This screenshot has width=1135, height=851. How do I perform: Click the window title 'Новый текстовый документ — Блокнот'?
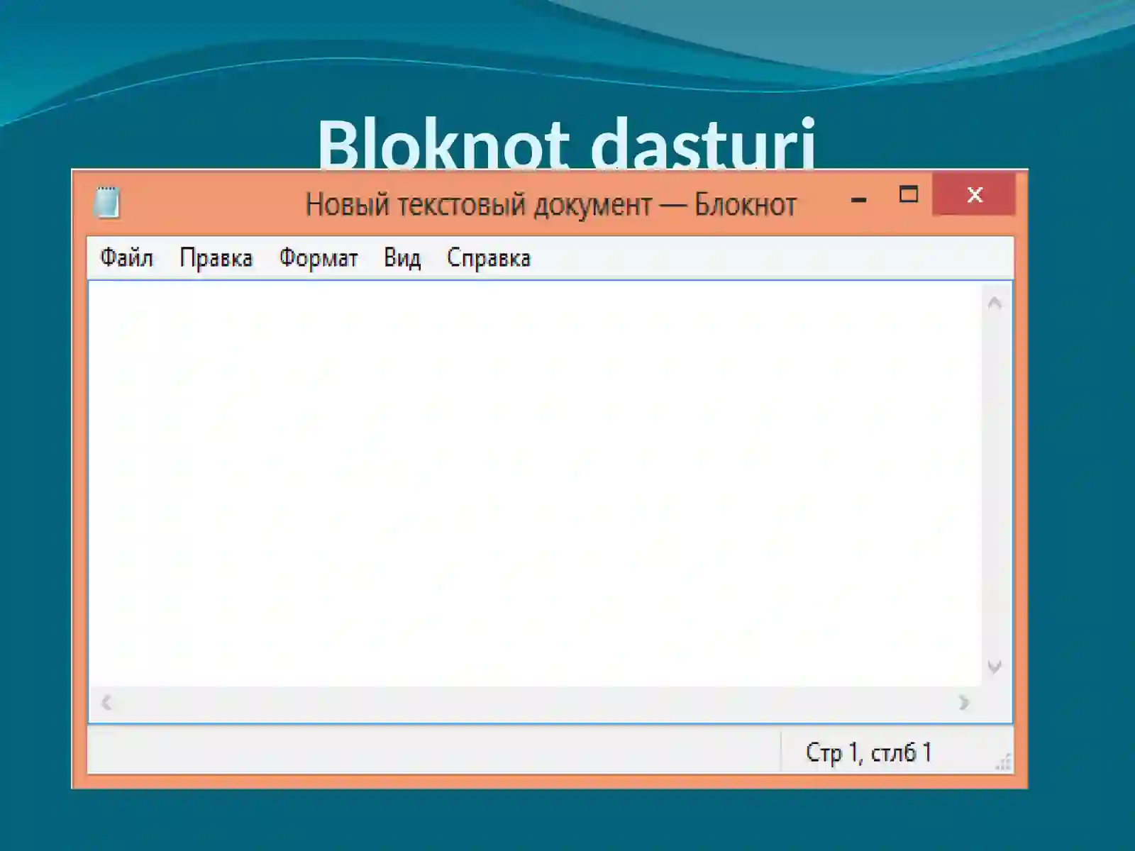click(x=551, y=205)
